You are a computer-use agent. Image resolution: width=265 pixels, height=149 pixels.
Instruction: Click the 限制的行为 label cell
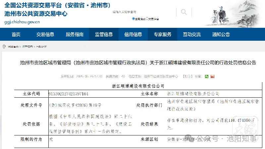click(31, 139)
